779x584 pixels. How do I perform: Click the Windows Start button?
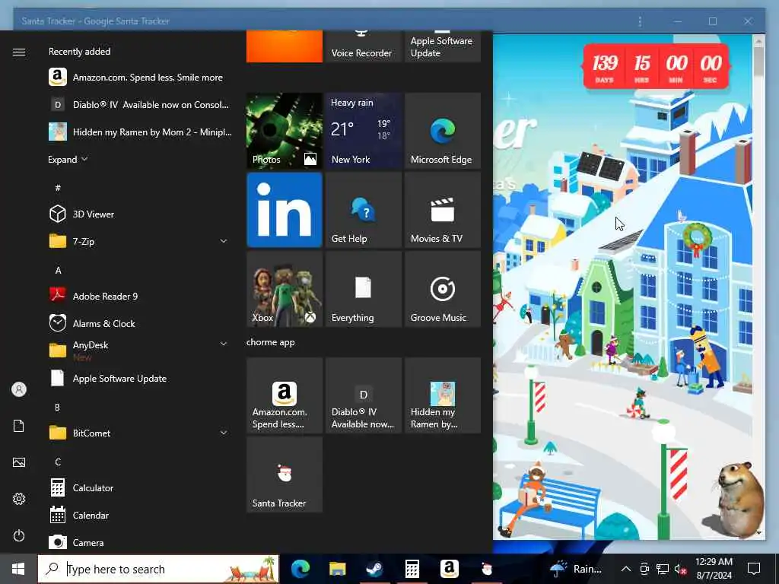[18, 569]
